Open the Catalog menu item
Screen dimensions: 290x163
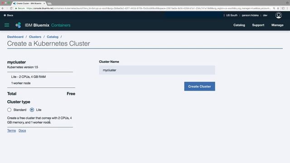239,25
